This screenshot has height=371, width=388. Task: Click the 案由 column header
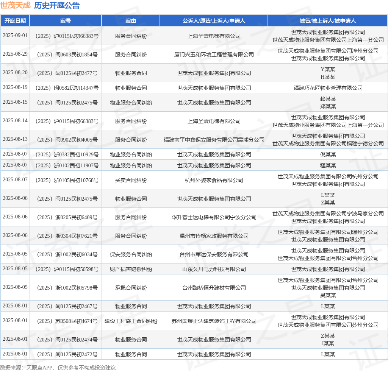point(131,21)
